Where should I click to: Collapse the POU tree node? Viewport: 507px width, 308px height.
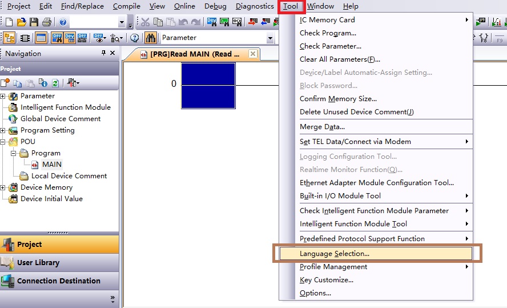(x=3, y=142)
